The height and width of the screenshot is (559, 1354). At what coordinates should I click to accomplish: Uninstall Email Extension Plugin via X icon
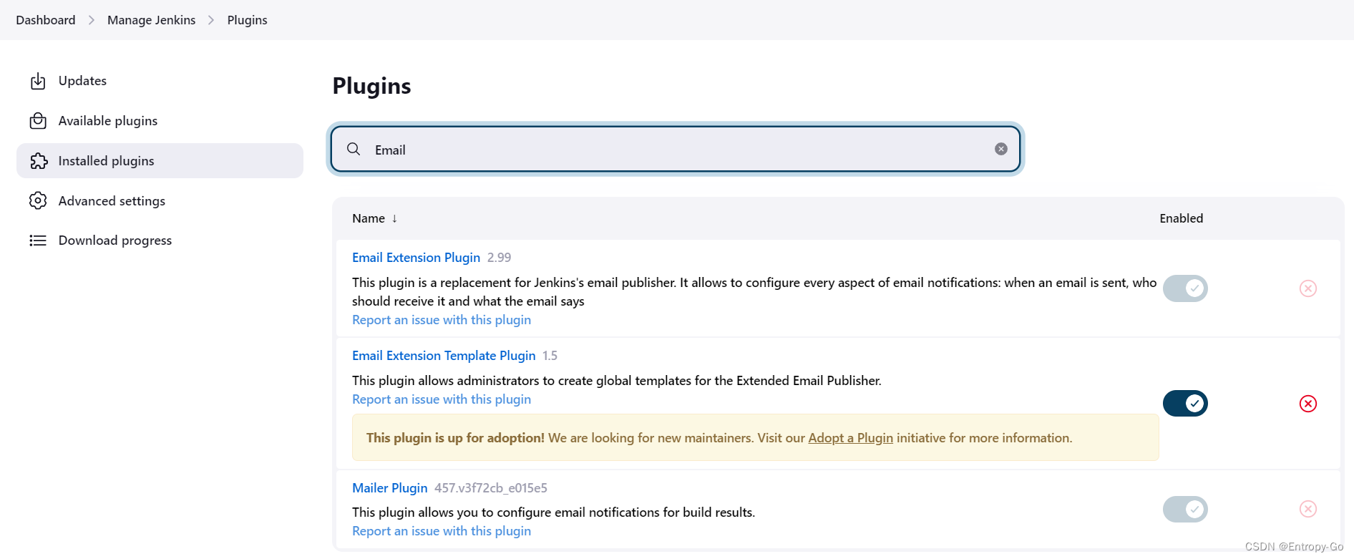tap(1308, 288)
